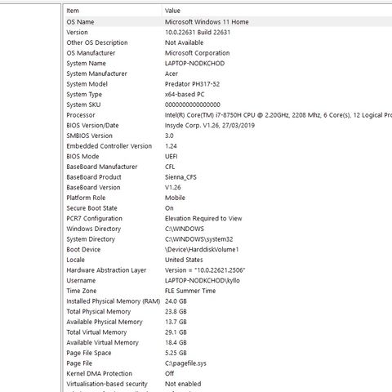The width and height of the screenshot is (392, 392).
Task: Select the System Model row
Action: [228, 84]
